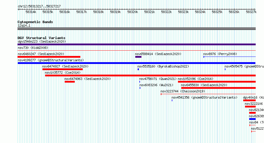Click the 58317k ruler position
The image size is (264, 143).
[x=82, y=12]
